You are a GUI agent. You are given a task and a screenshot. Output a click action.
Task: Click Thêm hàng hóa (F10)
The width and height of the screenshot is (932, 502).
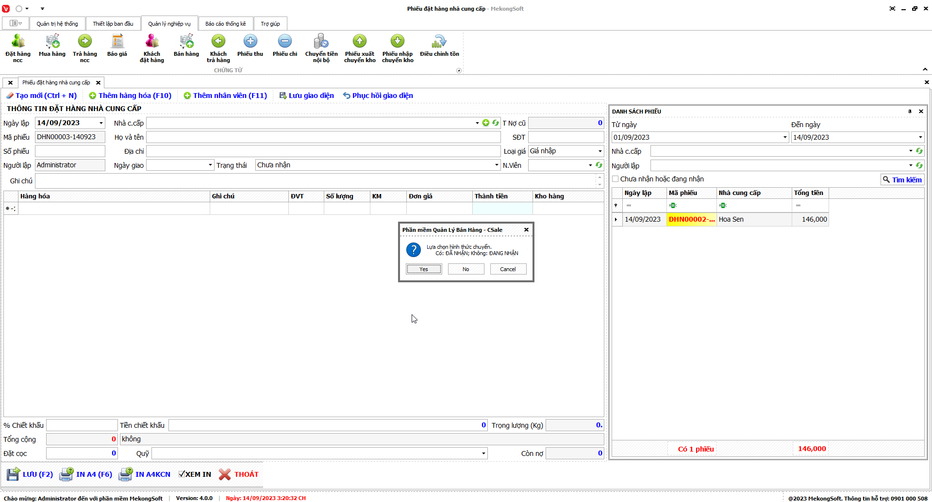pyautogui.click(x=130, y=96)
